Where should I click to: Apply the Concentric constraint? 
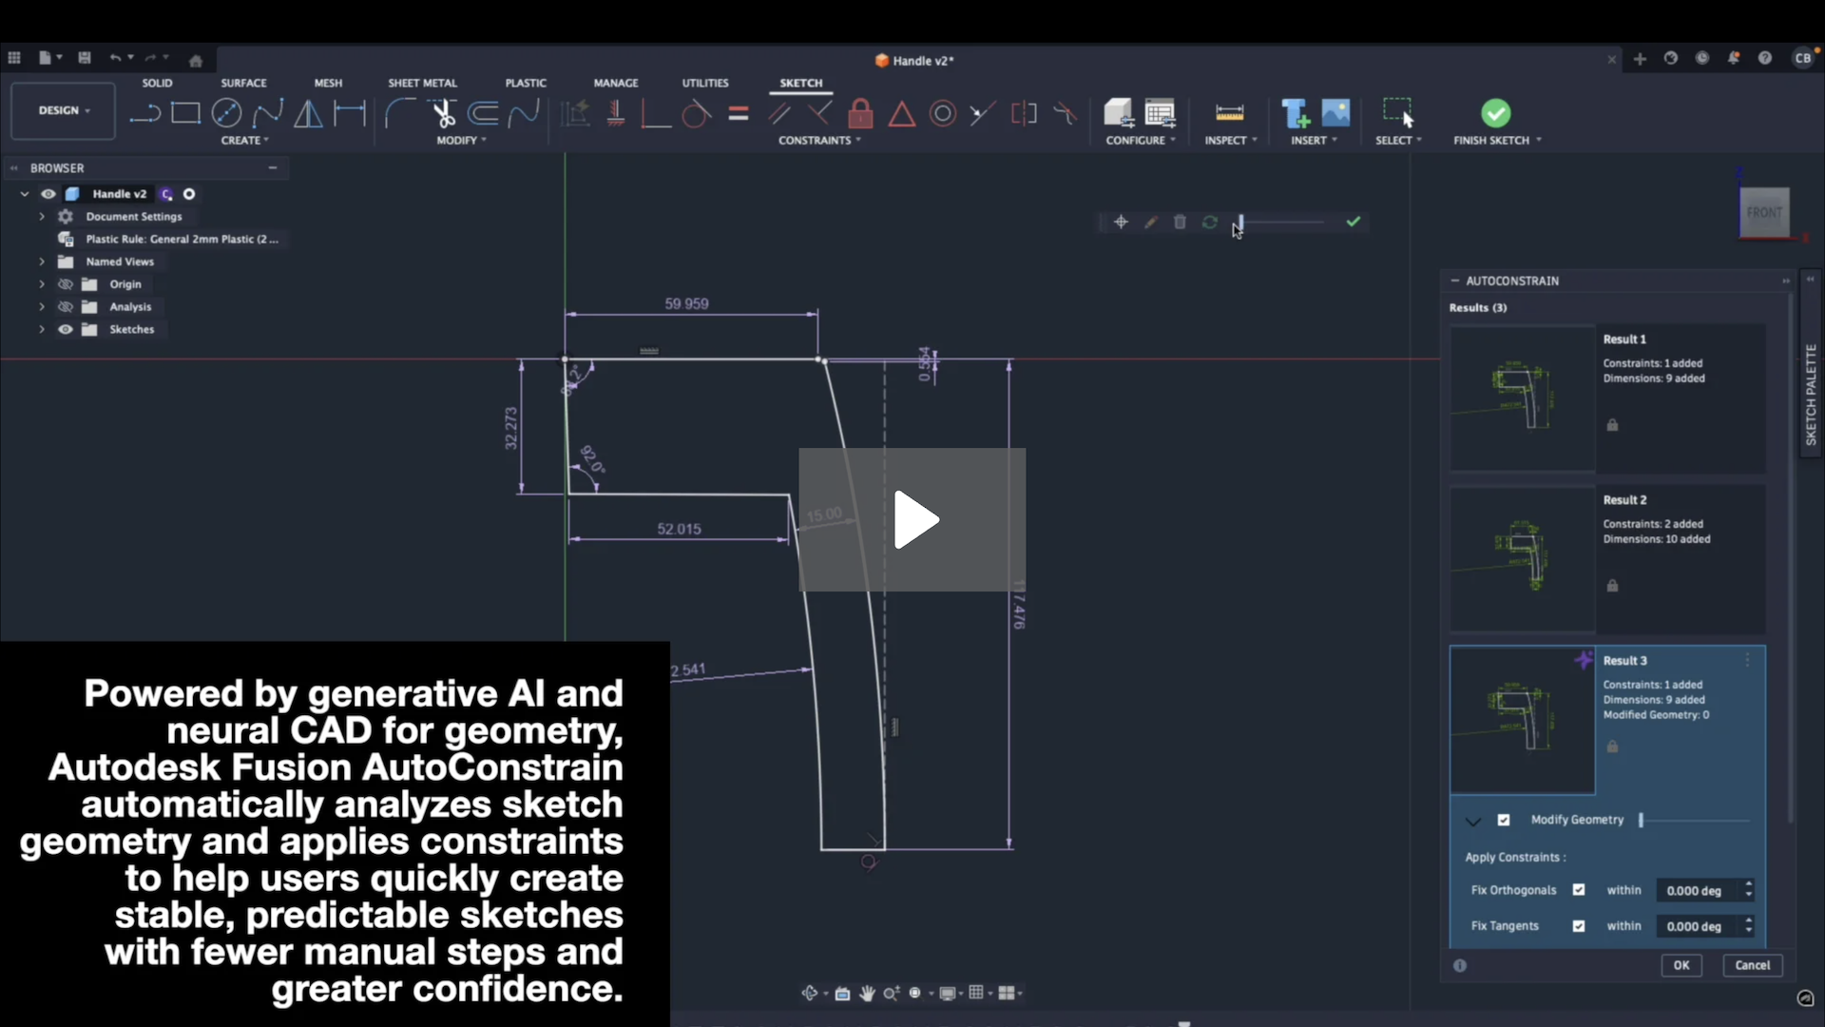[942, 114]
